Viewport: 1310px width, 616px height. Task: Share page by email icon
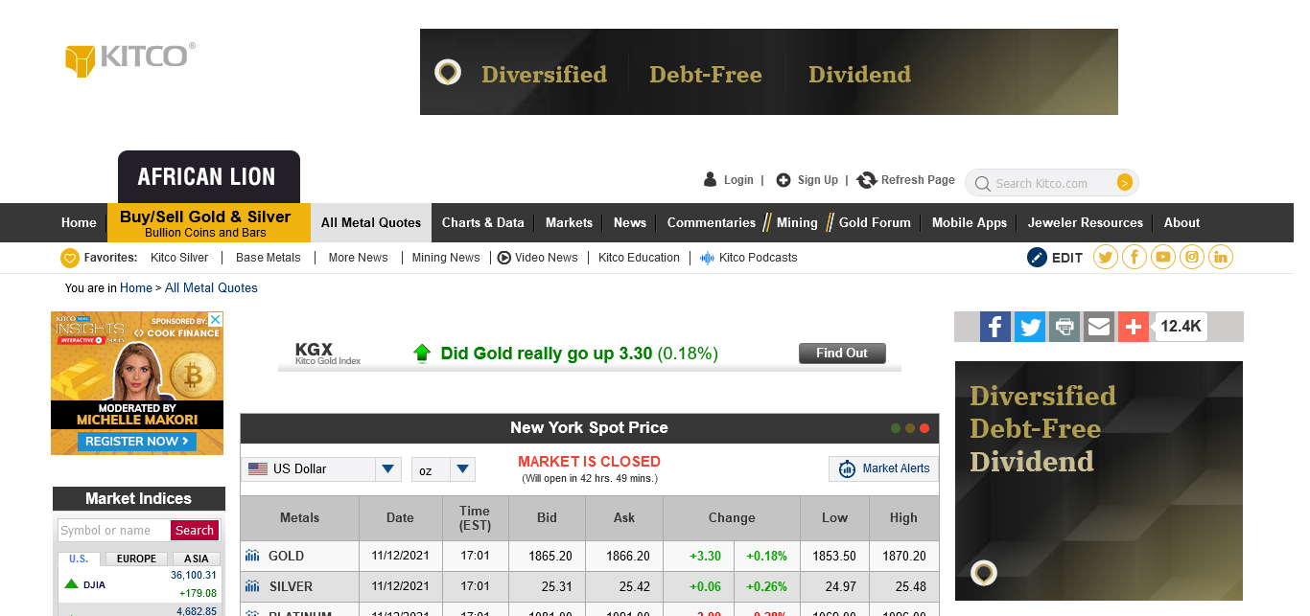[1099, 327]
